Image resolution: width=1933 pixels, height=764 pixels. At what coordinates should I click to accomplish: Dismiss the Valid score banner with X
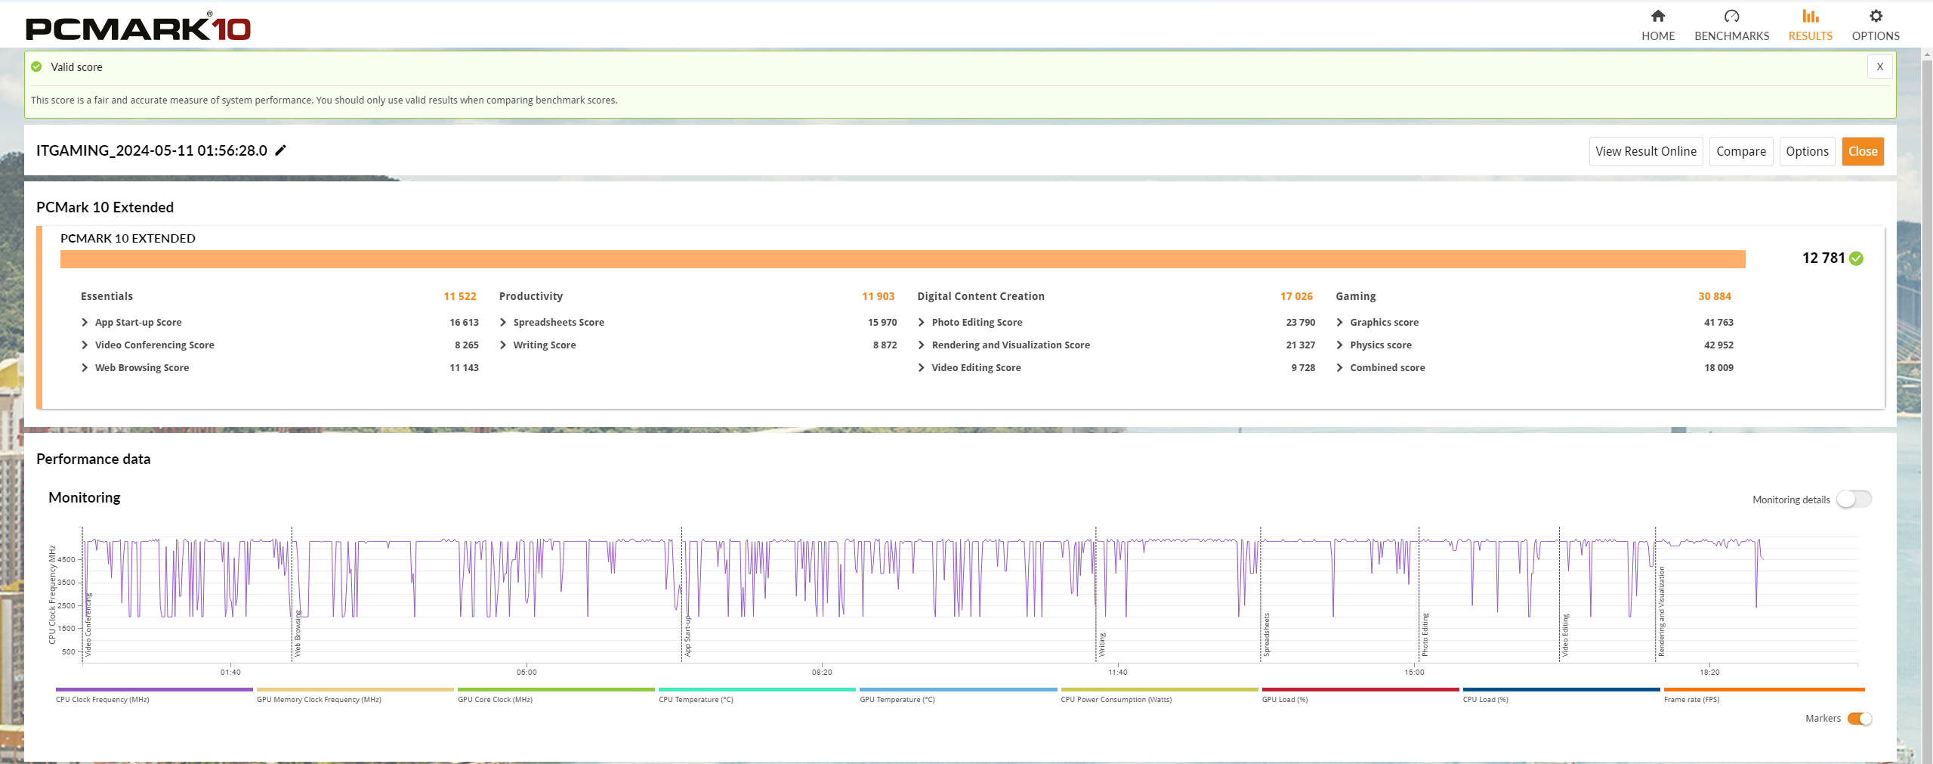pyautogui.click(x=1879, y=67)
